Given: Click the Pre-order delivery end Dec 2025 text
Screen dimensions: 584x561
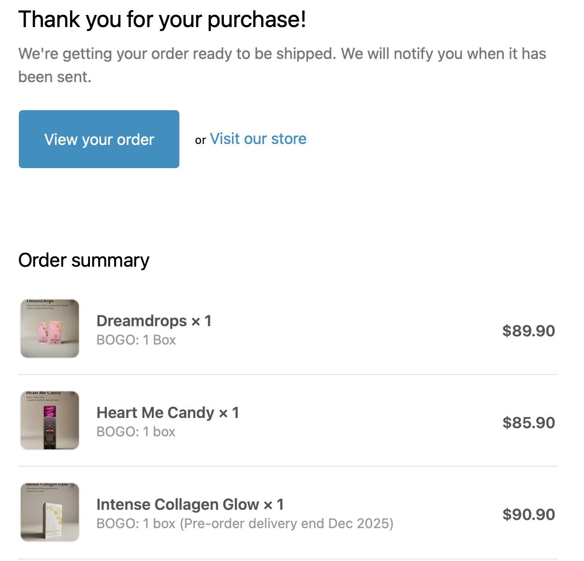Looking at the screenshot, I should tap(286, 523).
